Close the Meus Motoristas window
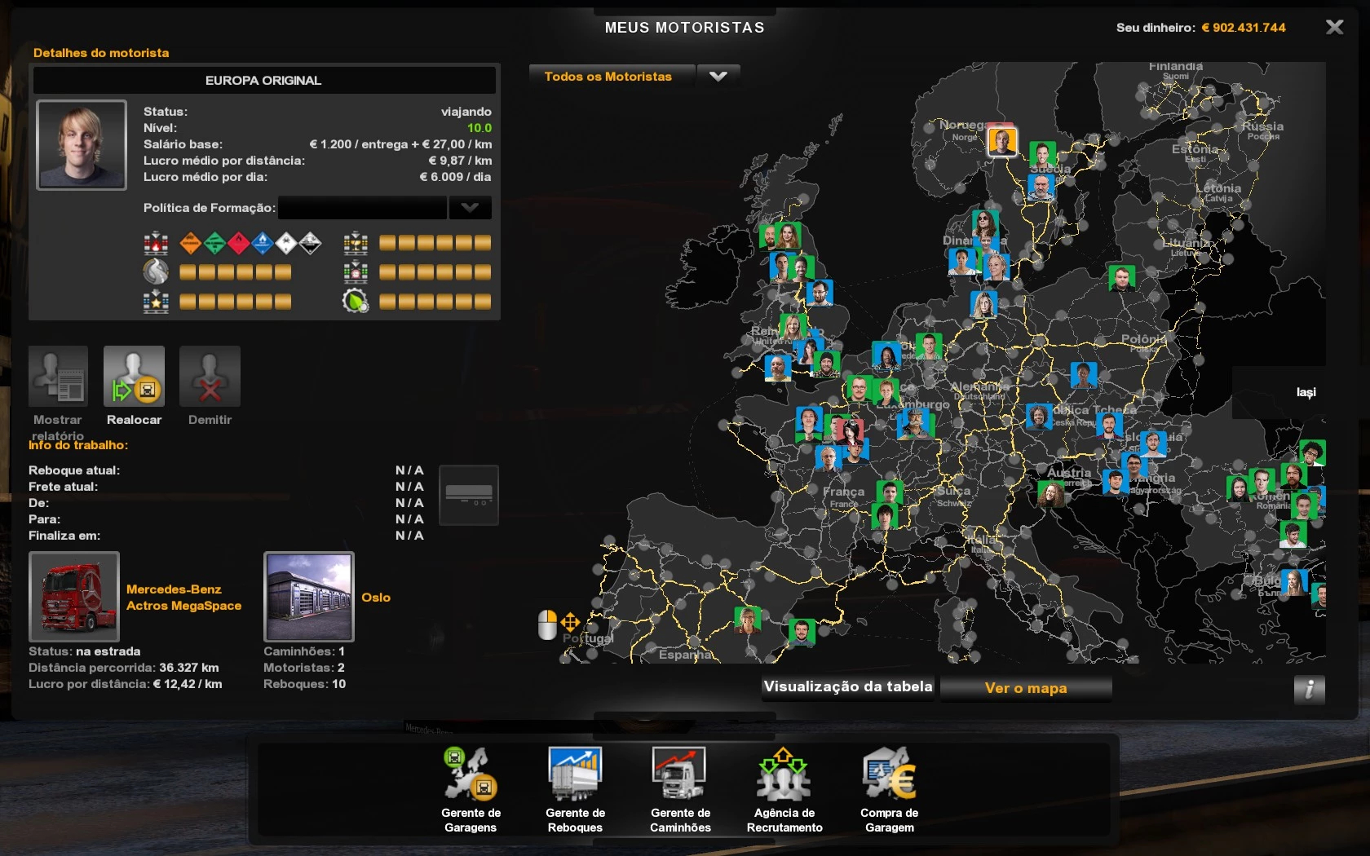 pyautogui.click(x=1334, y=28)
